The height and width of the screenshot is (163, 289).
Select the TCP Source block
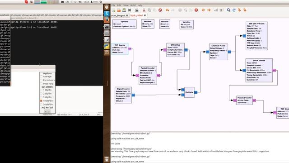[120, 49]
